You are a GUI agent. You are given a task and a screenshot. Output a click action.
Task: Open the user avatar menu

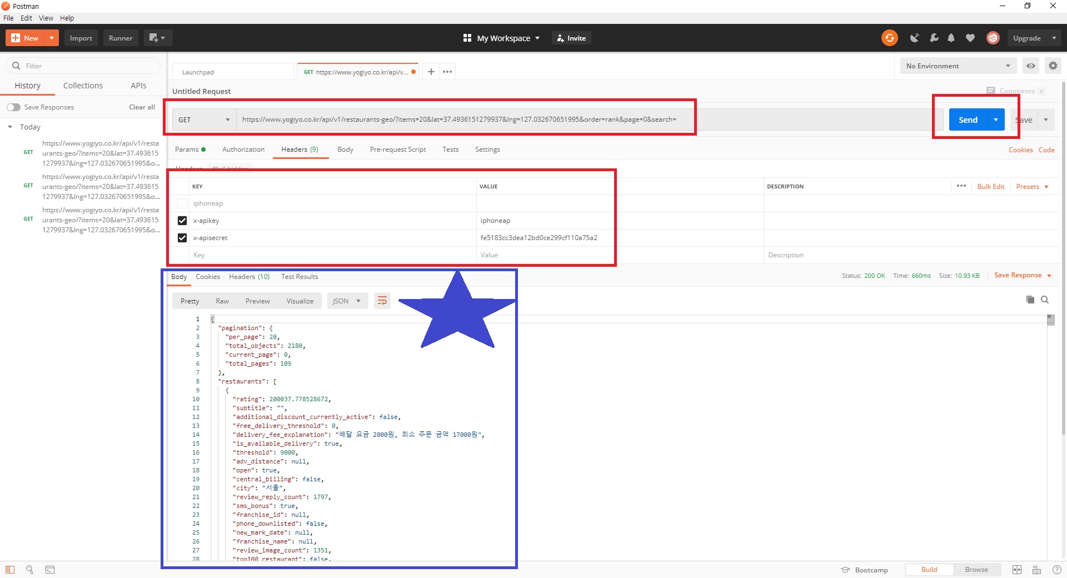click(993, 38)
